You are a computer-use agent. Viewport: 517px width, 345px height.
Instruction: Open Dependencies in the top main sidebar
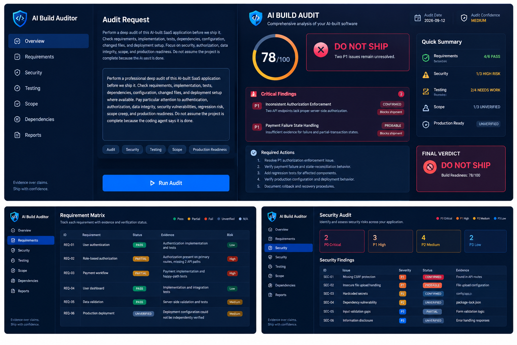point(48,119)
